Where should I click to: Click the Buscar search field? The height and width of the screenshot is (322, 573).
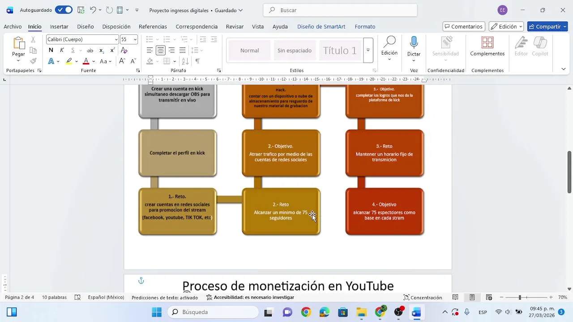[340, 10]
